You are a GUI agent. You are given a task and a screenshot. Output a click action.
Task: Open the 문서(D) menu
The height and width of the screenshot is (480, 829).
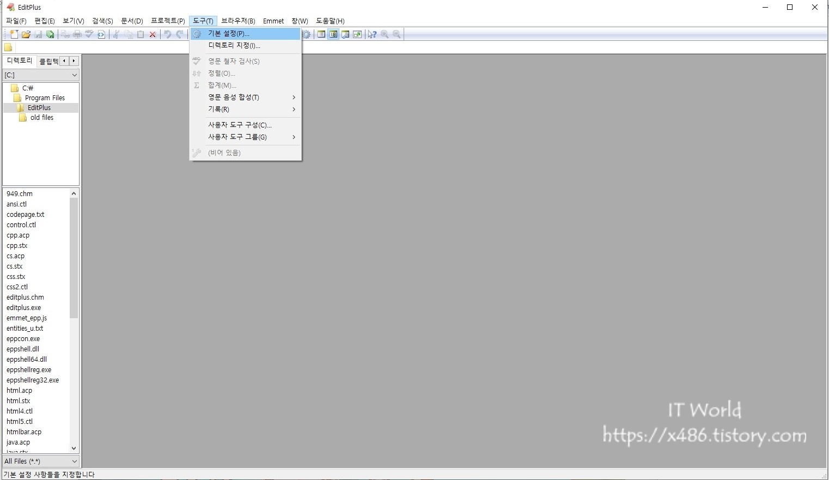(132, 21)
